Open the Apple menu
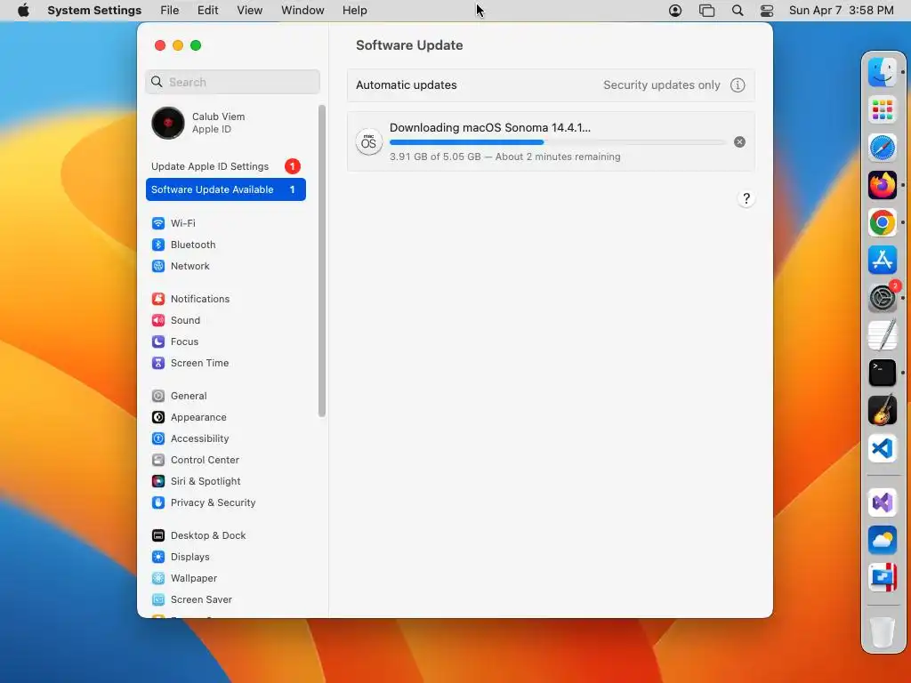 point(23,11)
